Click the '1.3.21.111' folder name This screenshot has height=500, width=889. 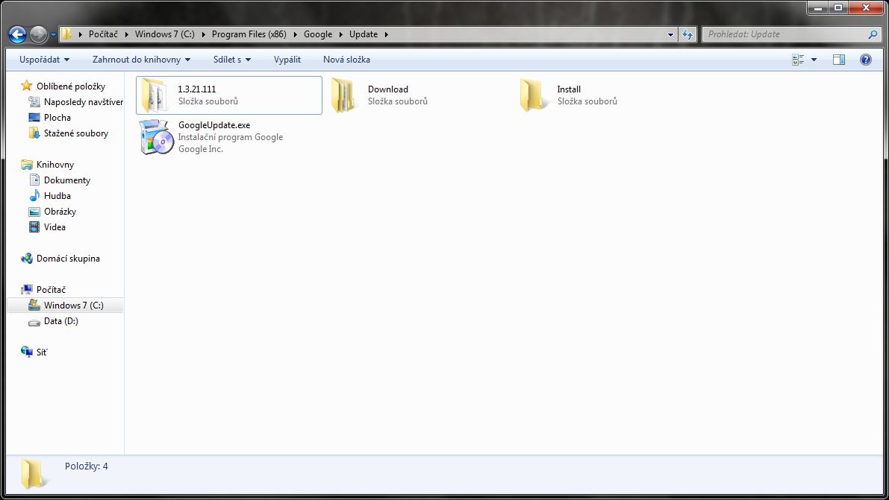pos(197,89)
